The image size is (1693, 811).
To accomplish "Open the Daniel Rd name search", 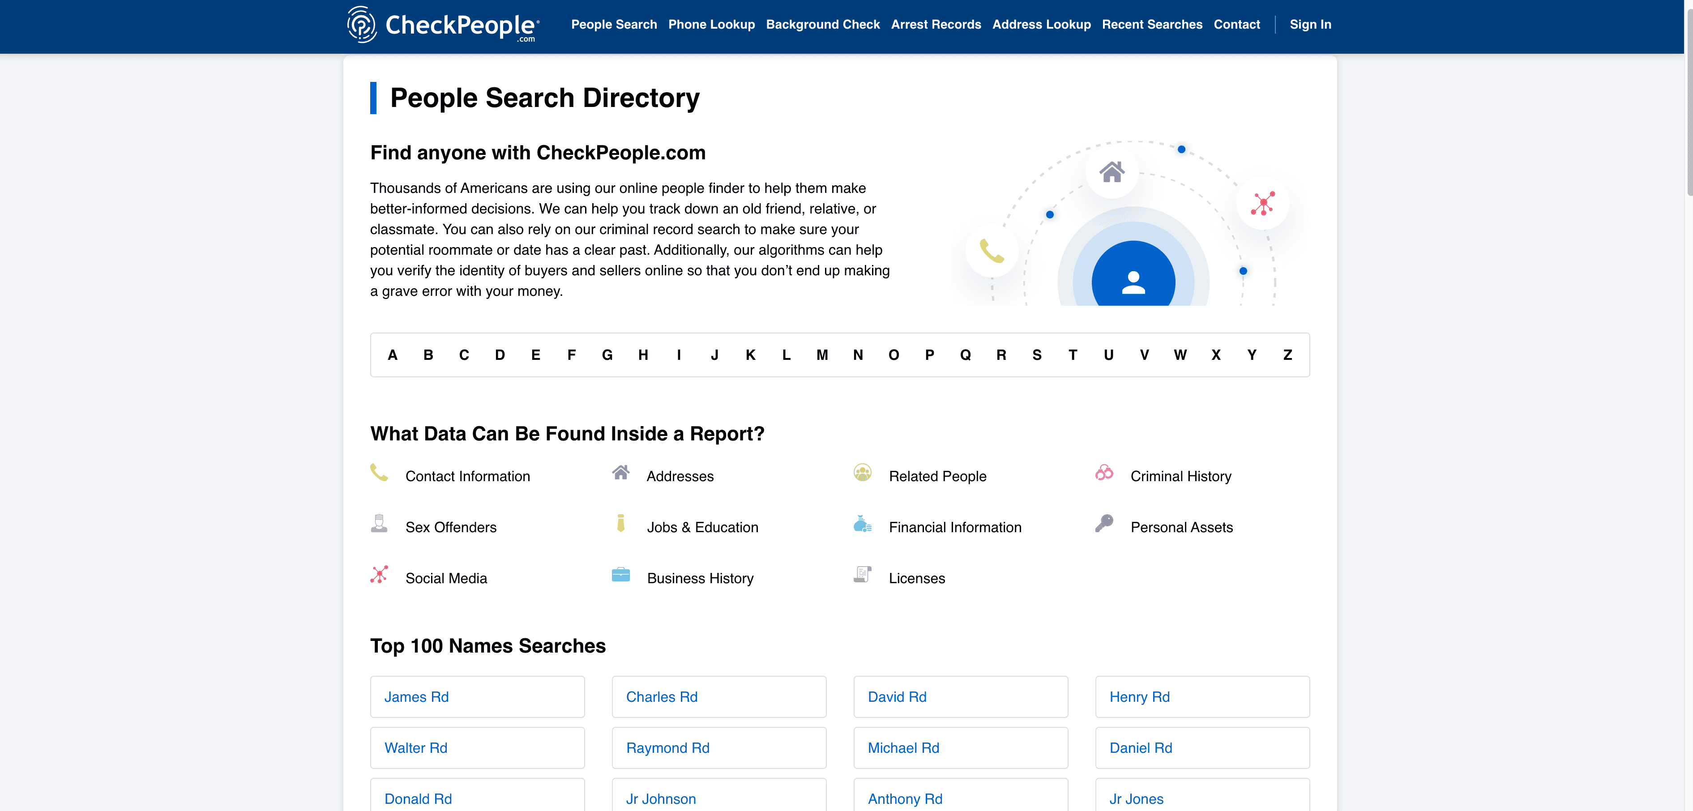I will 1140,748.
